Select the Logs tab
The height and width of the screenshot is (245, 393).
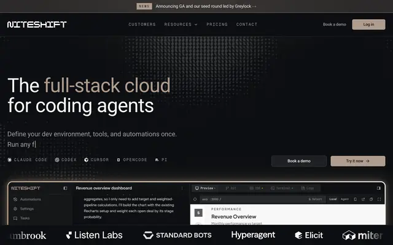coord(307,188)
